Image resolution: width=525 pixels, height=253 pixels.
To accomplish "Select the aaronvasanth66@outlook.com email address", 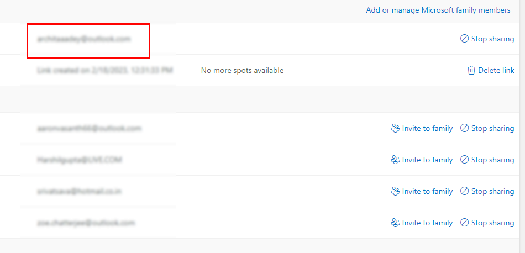I will (x=89, y=128).
